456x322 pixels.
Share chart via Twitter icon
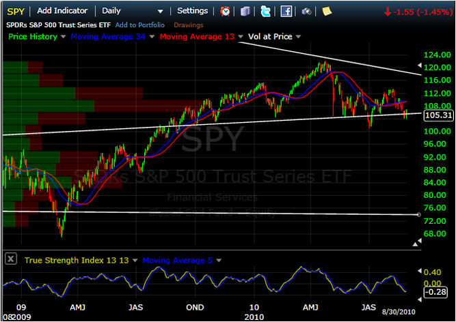click(266, 11)
